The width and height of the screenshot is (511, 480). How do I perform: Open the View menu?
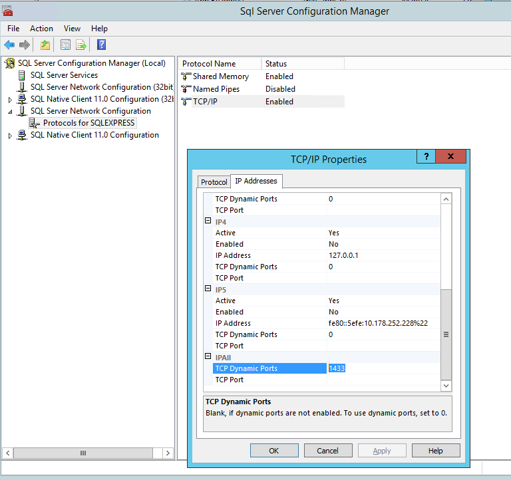click(72, 29)
